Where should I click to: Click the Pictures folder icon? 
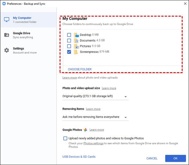(76, 46)
